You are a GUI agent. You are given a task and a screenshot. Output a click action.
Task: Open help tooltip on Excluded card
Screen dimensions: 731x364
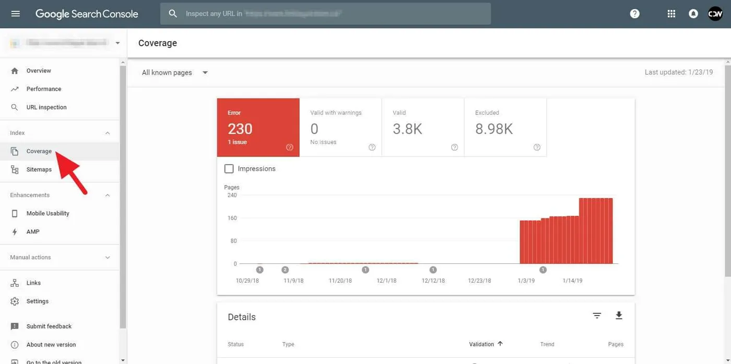point(537,148)
